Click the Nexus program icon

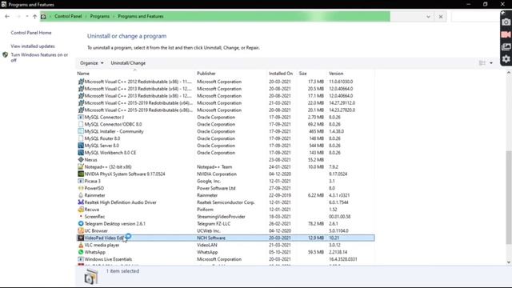pos(81,160)
